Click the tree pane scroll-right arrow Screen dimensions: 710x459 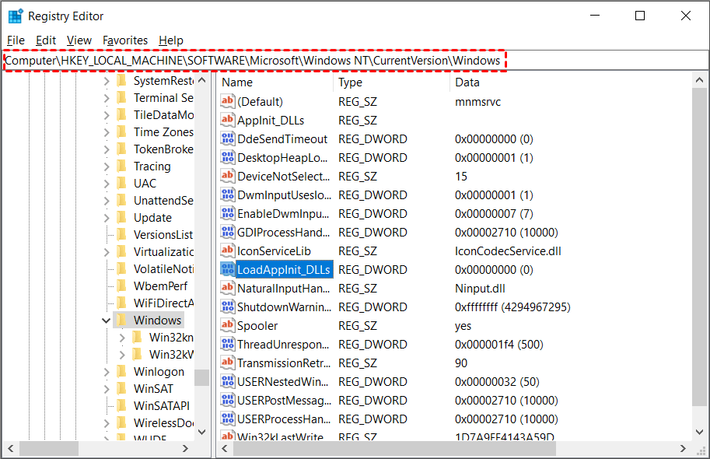pos(185,449)
